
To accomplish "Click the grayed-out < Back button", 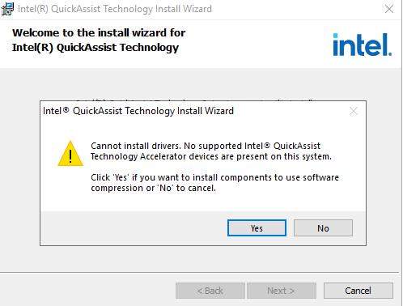I will (210, 291).
